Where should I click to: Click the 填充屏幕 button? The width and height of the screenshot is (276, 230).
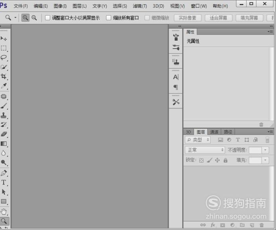pyautogui.click(x=249, y=18)
